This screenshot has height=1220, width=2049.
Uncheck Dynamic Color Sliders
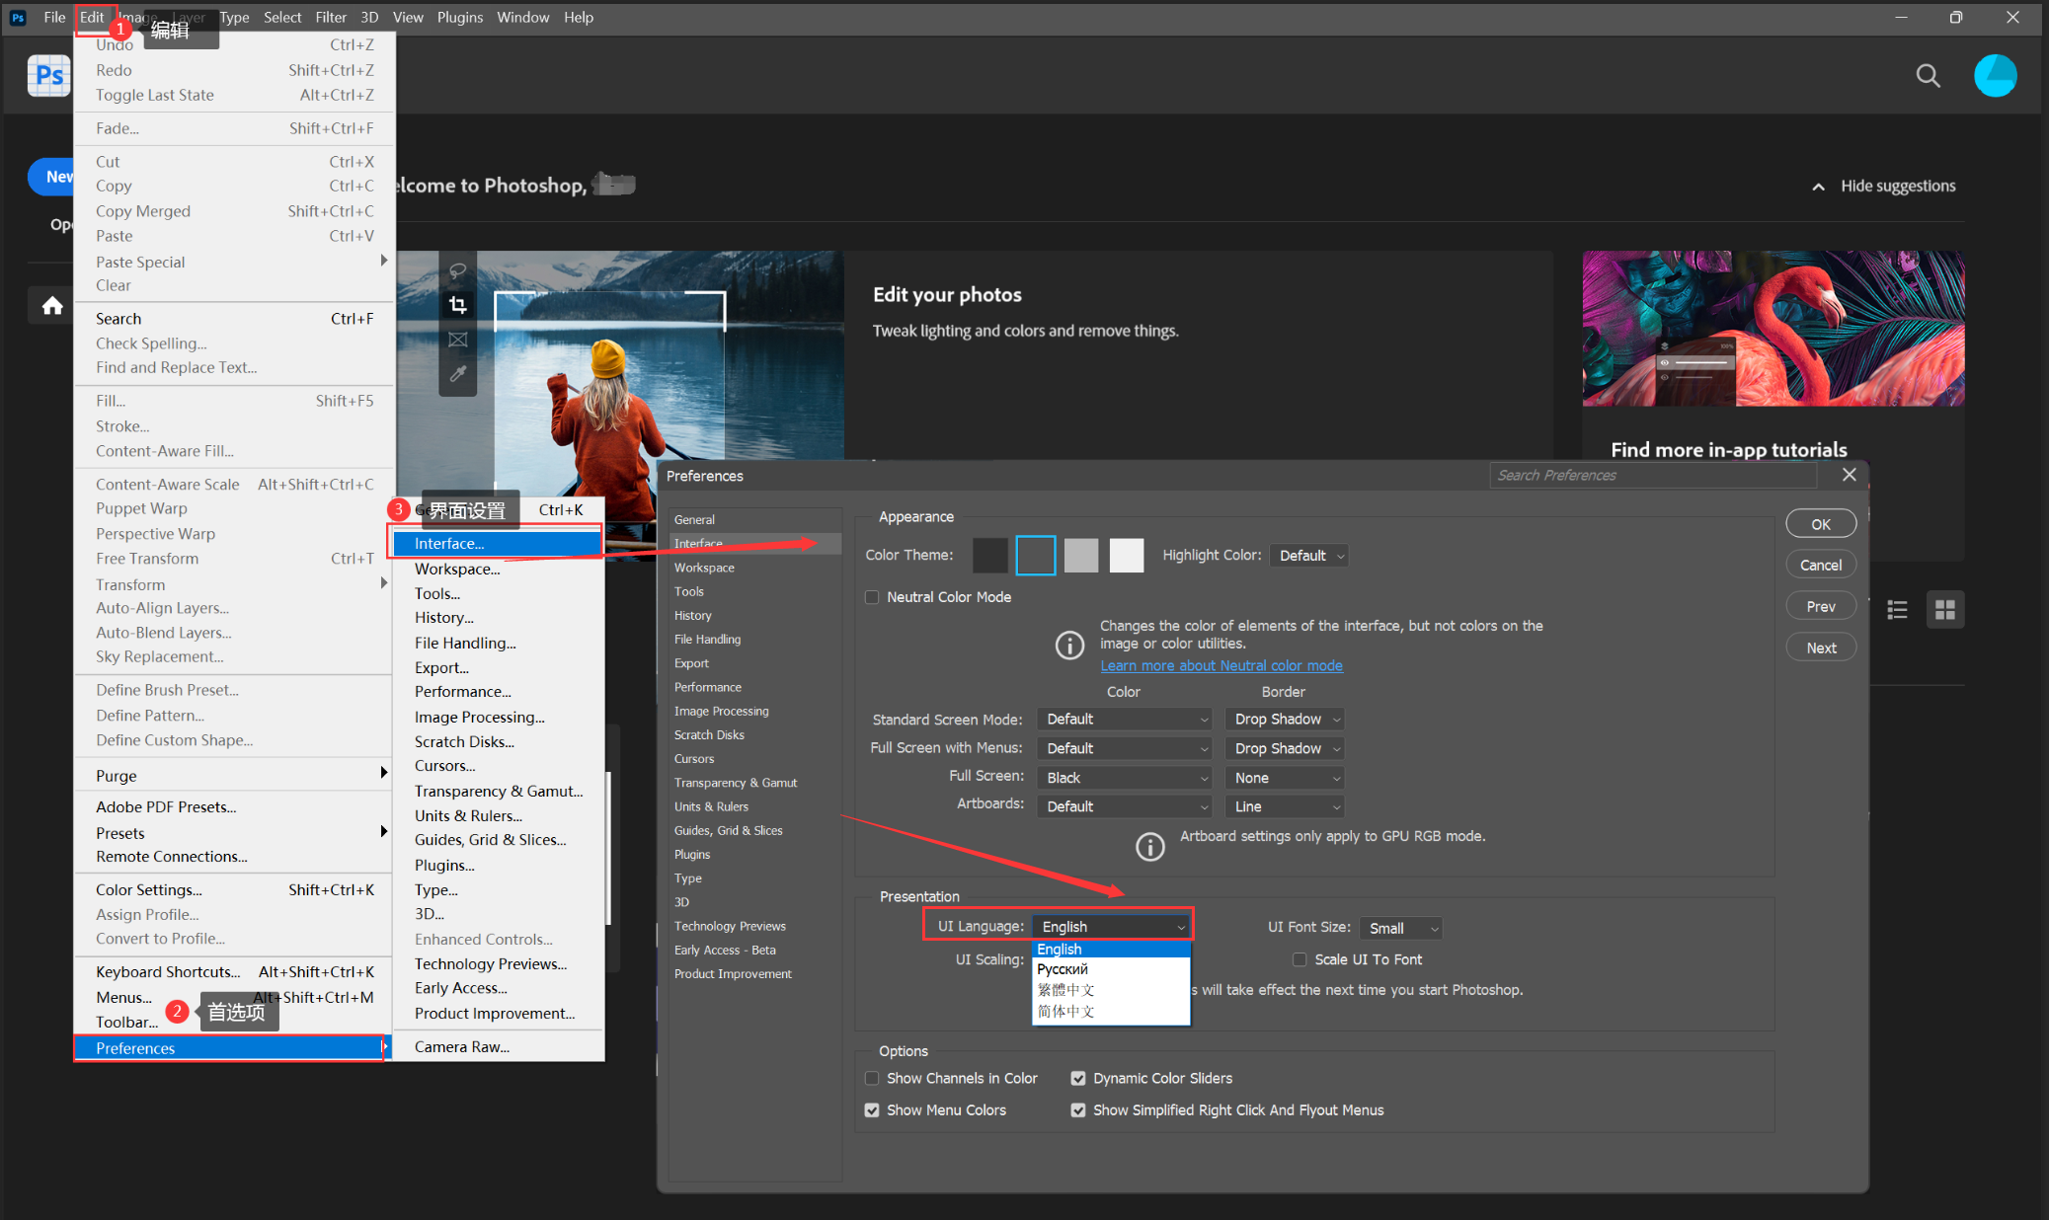[x=1078, y=1078]
